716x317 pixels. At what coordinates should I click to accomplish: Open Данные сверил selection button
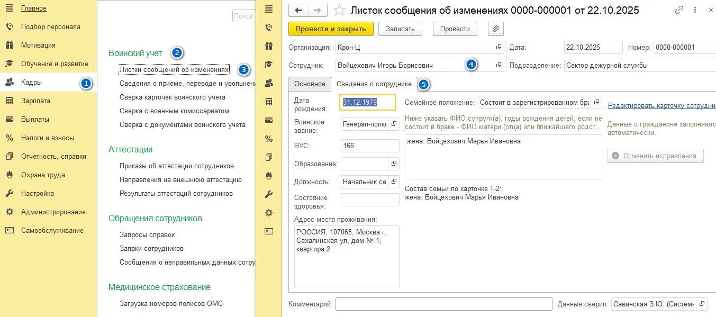702,304
